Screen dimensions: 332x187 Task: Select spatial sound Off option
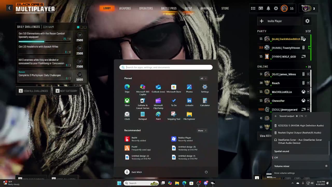[300, 158]
